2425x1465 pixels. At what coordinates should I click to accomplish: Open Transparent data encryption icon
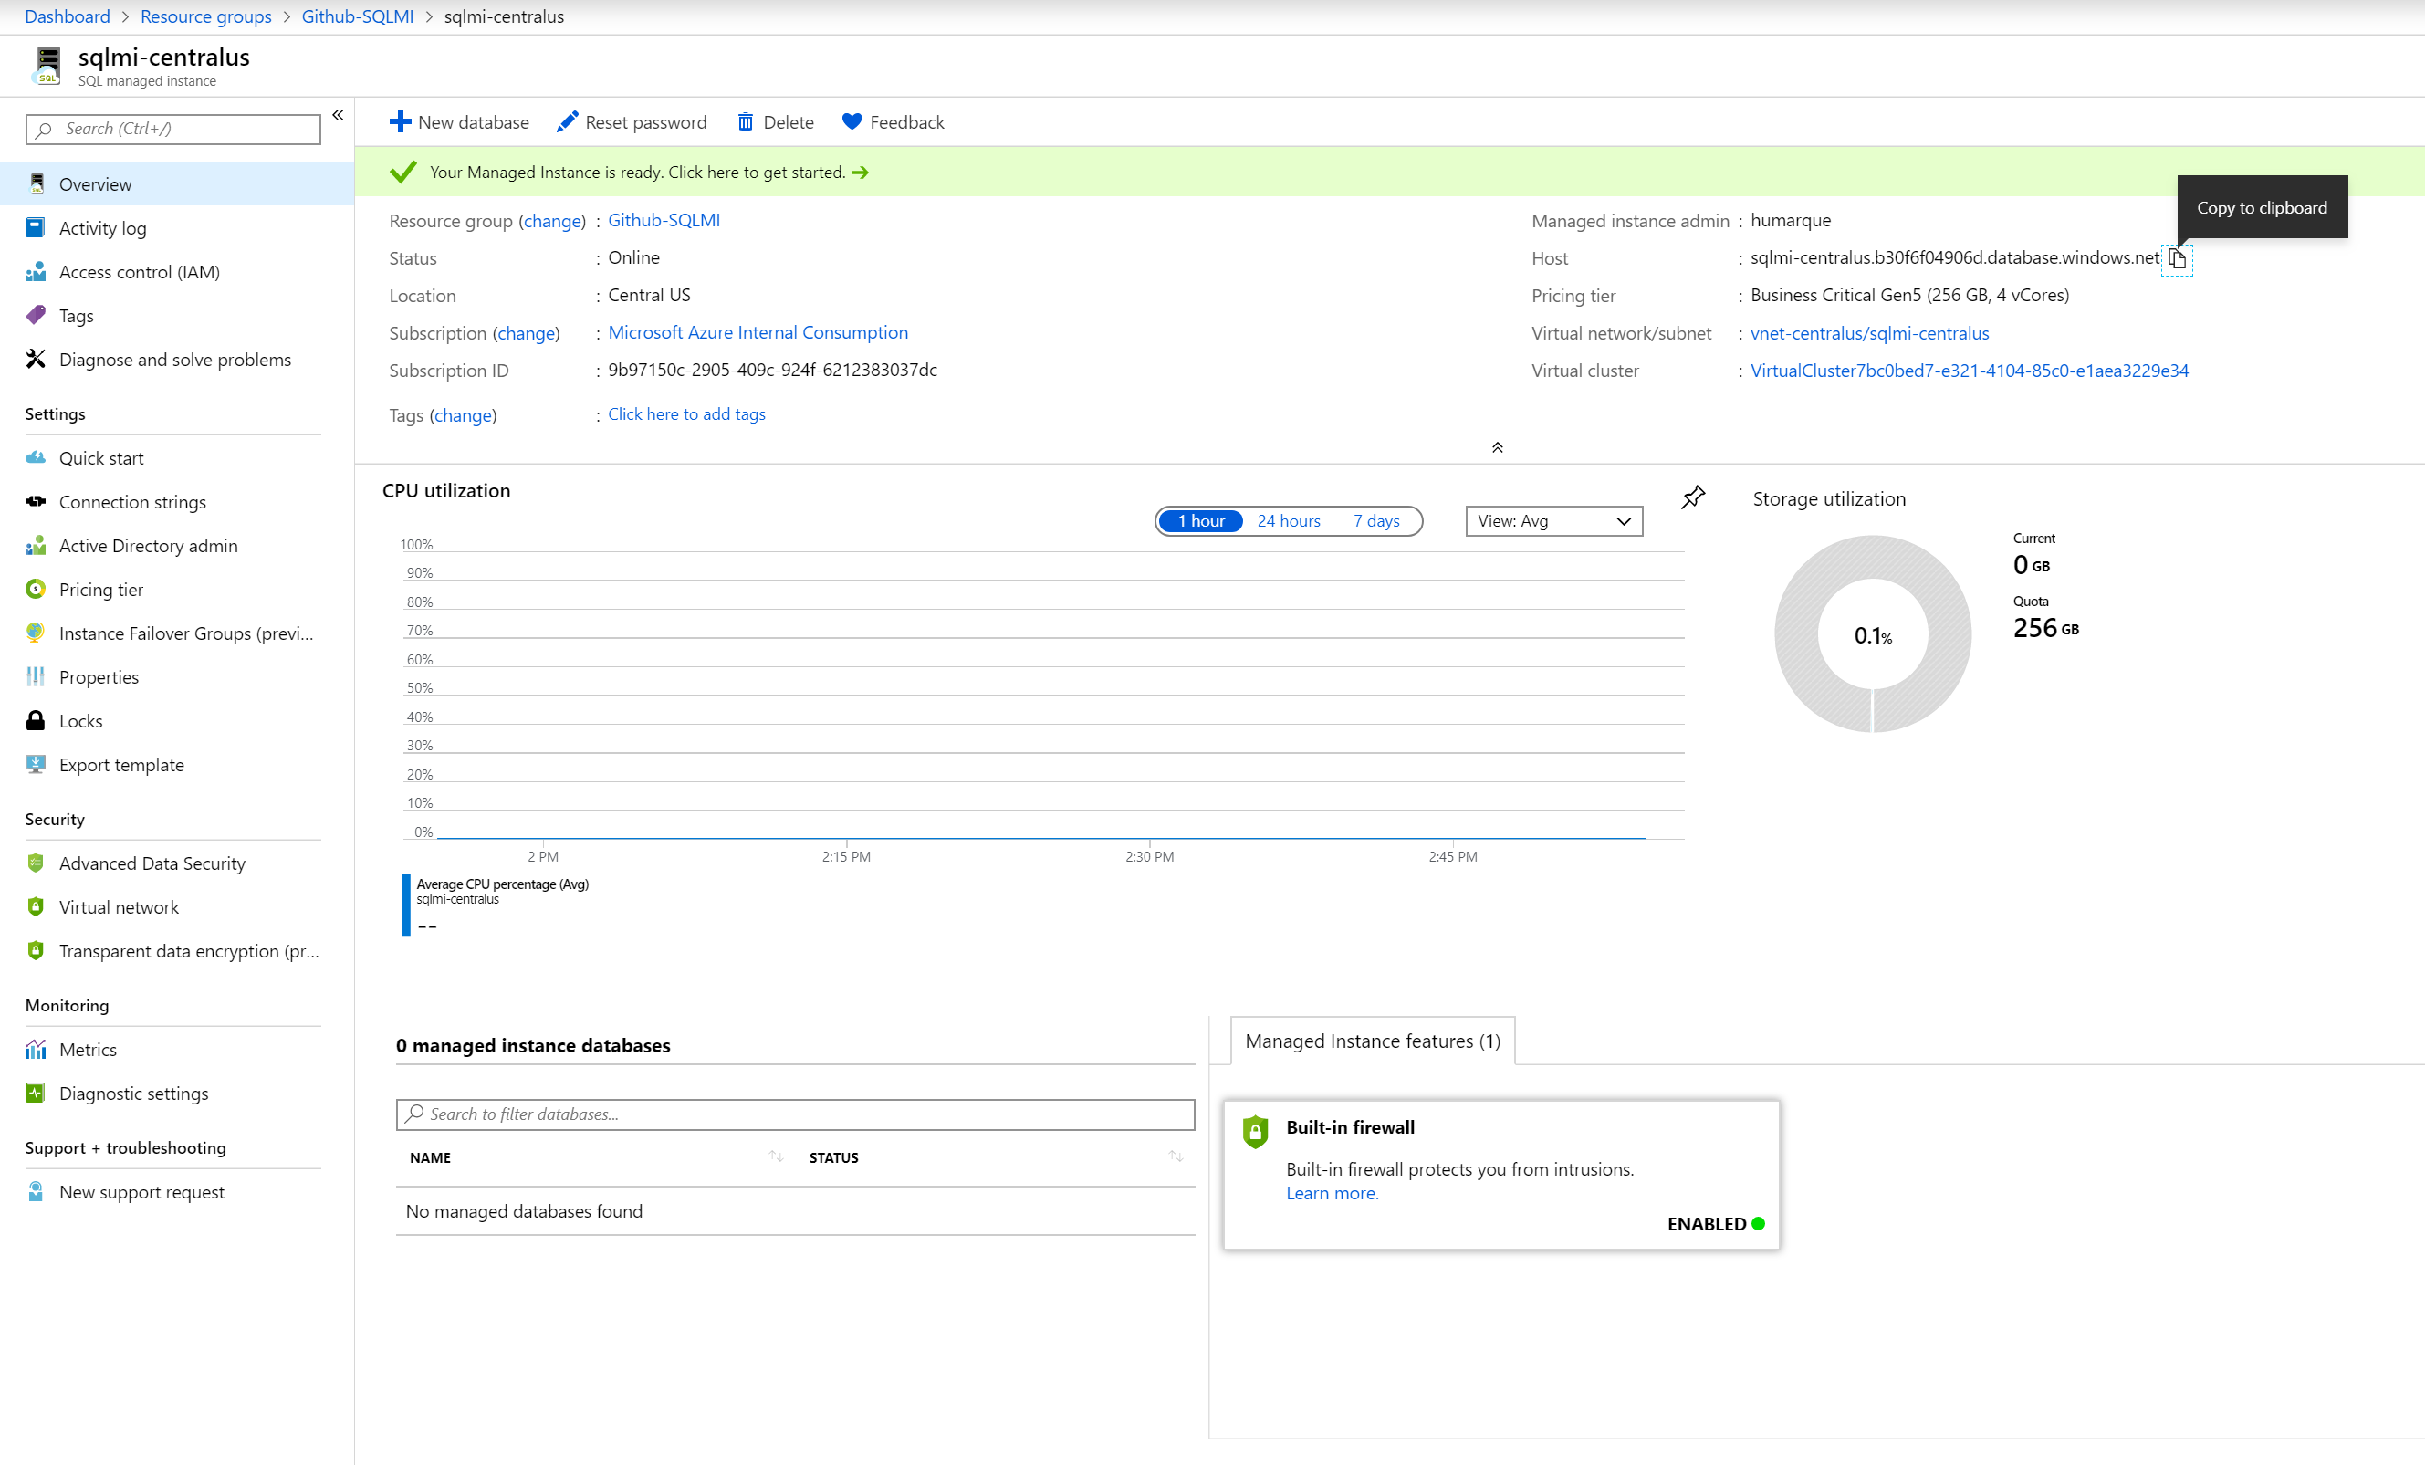pyautogui.click(x=37, y=950)
